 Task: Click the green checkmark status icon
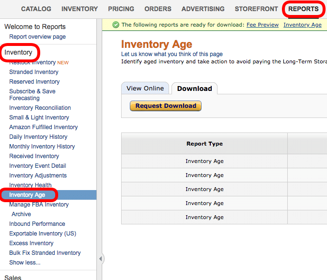pos(116,25)
